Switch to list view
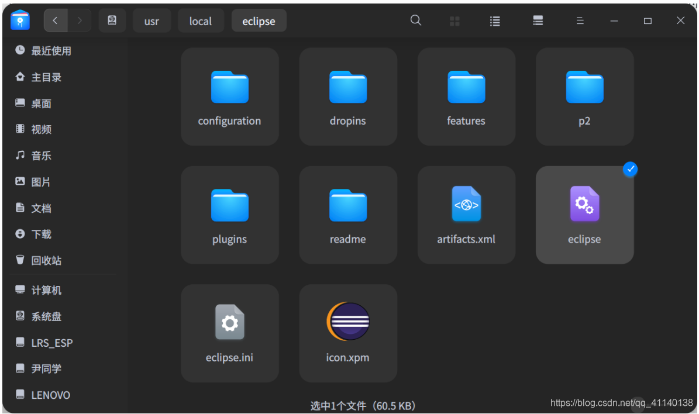 tap(495, 21)
